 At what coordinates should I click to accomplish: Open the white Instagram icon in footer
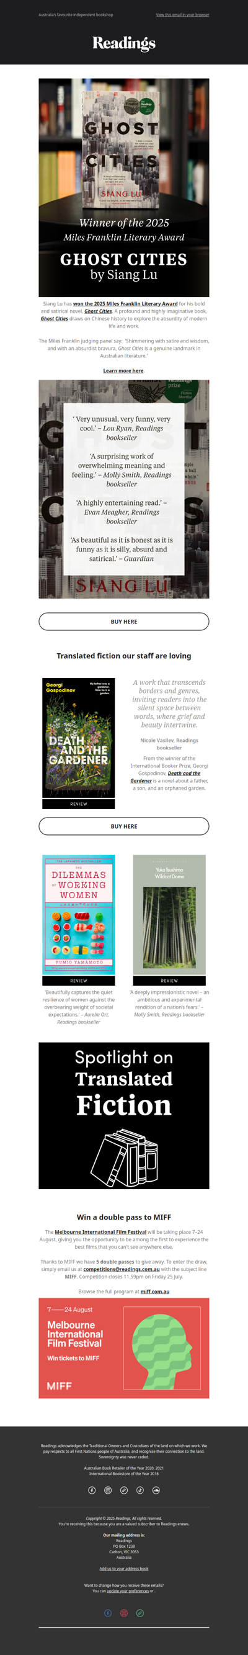pos(108,1490)
